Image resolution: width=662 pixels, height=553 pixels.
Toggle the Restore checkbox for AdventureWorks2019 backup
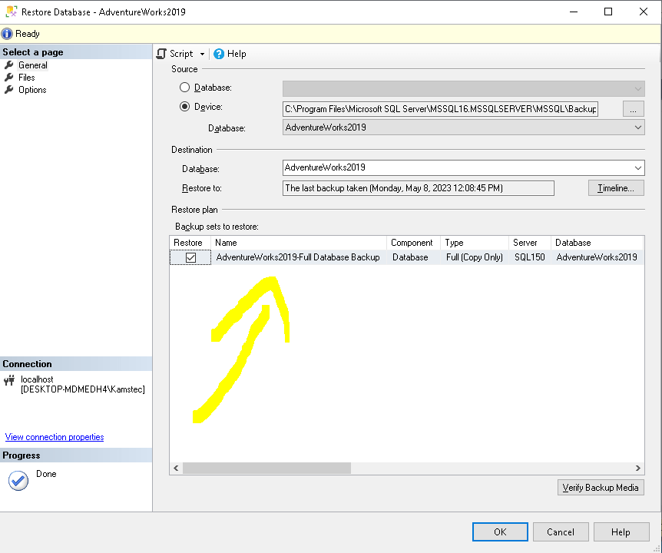[190, 257]
